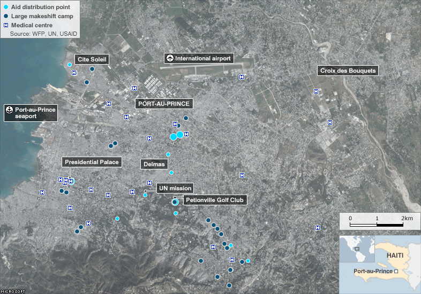421x294 pixels.
Task: Click the UN mission label
Action: 175,188
